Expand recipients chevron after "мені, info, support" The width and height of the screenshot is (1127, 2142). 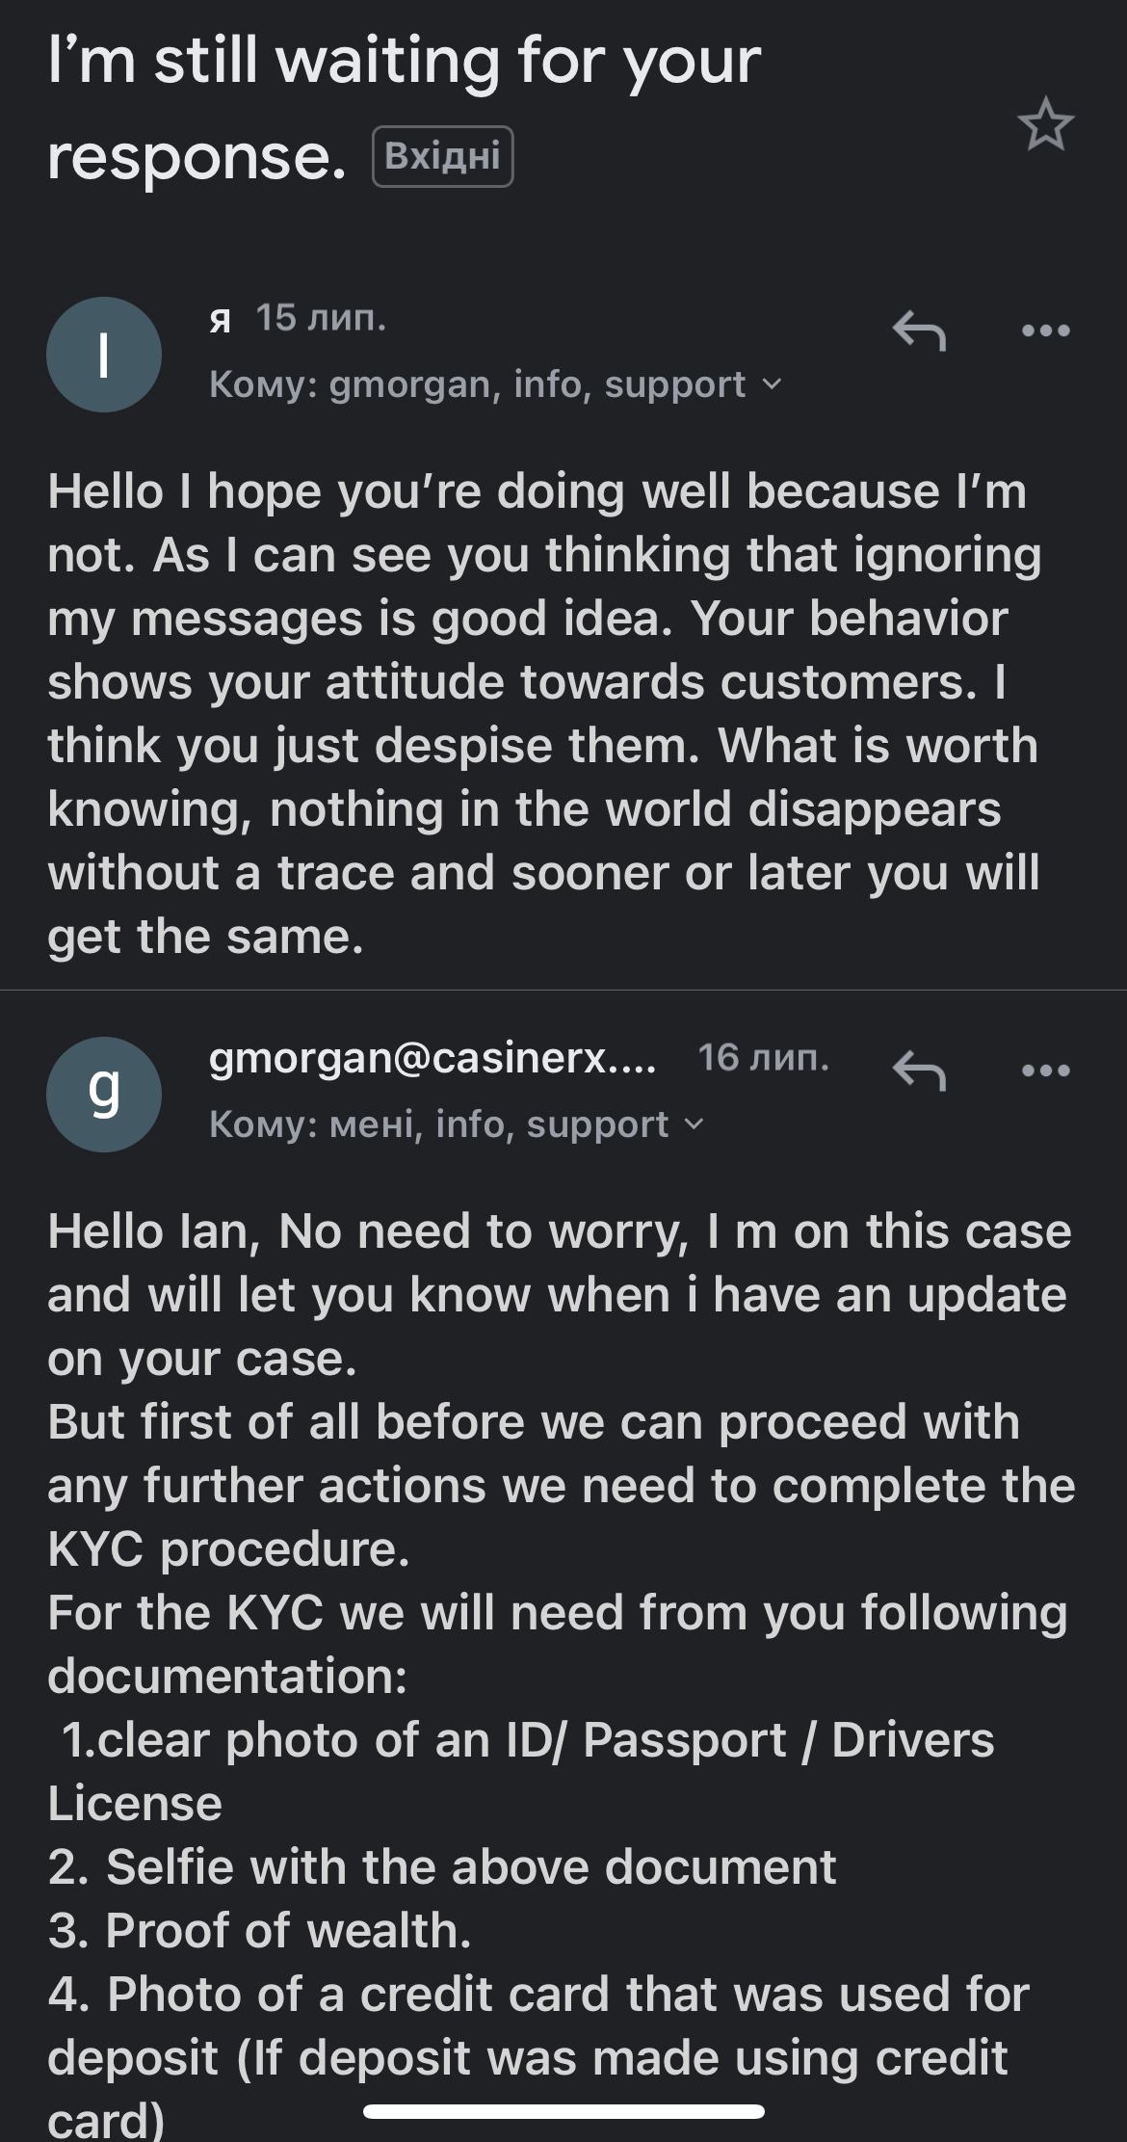coord(695,1124)
